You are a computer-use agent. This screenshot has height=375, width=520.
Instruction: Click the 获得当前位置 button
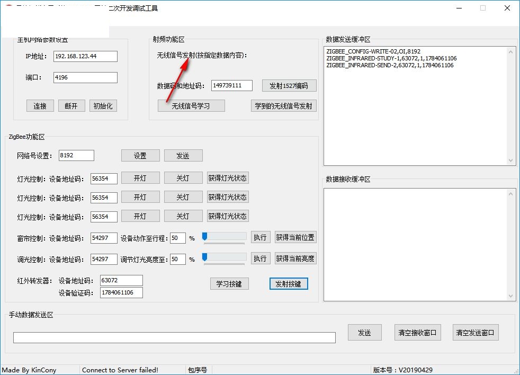coord(295,237)
